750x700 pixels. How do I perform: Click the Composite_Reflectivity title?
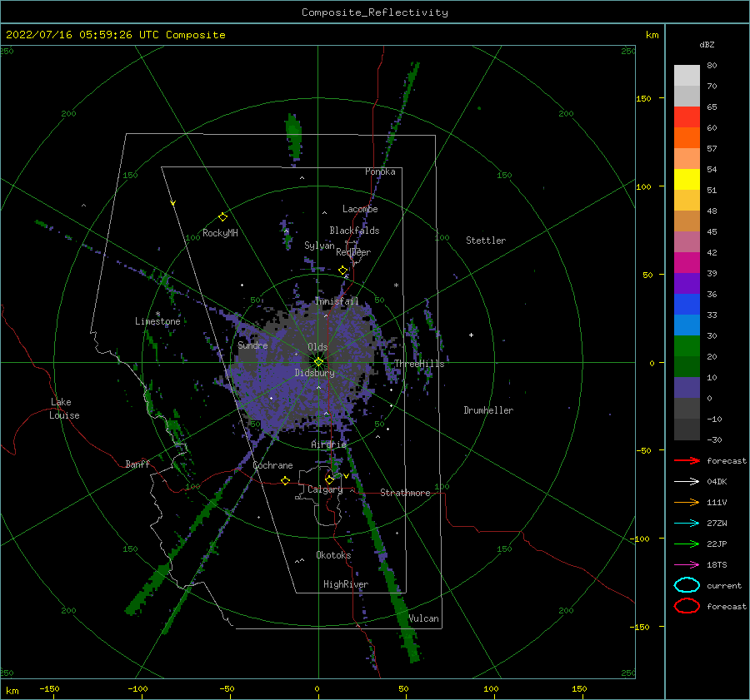(375, 12)
